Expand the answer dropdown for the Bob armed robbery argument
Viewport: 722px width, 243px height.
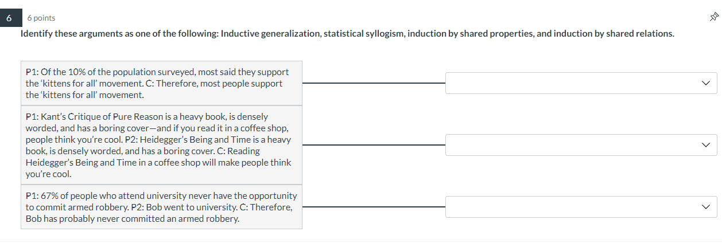click(581, 206)
